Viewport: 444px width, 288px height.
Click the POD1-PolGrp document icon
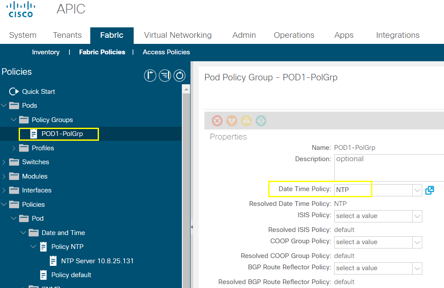coord(33,133)
